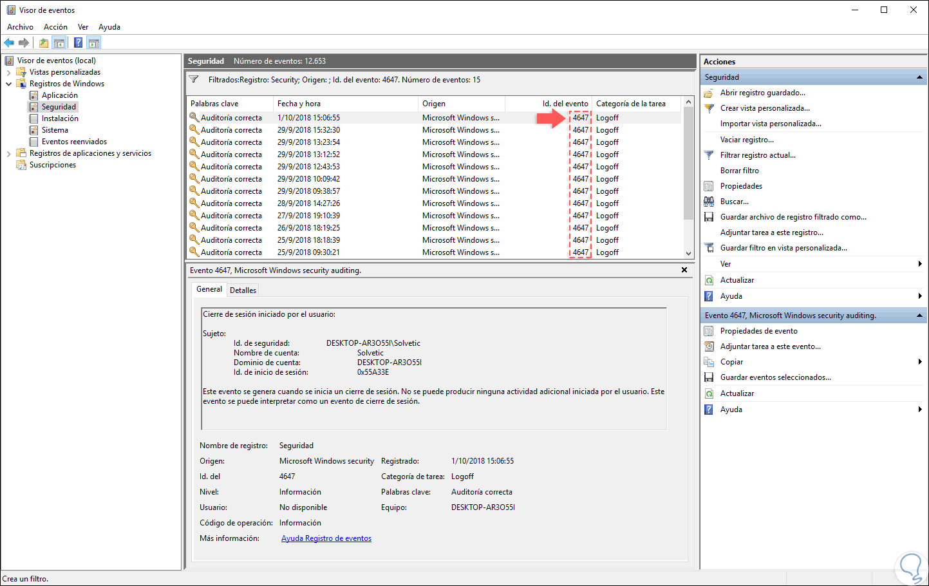Select the event dated 25/9/2018 09:30:21

point(434,252)
